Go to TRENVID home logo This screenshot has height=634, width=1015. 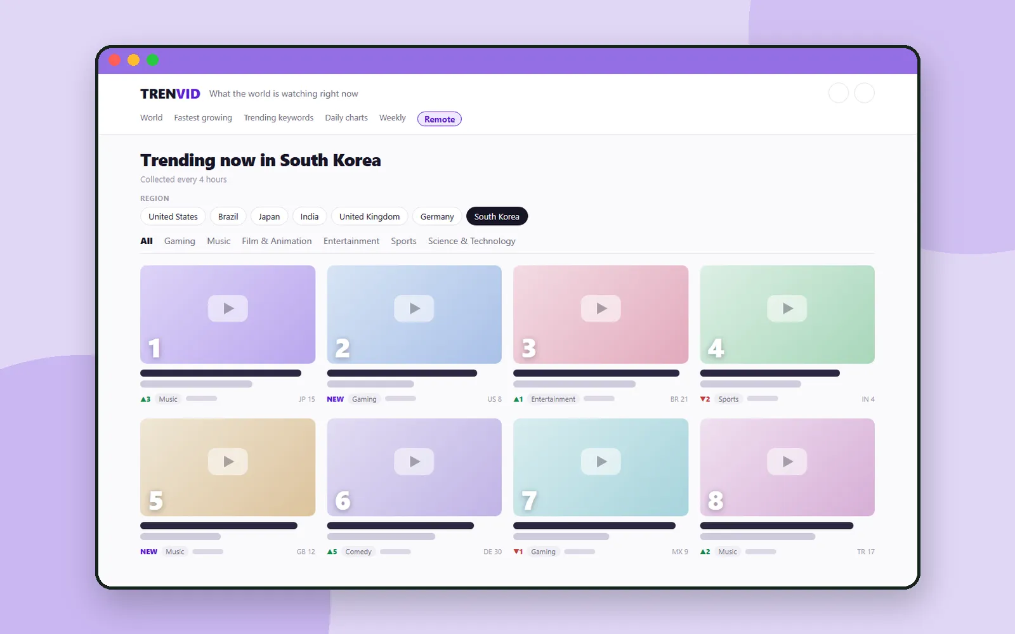[x=170, y=94]
